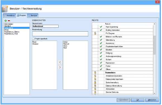The image size is (162, 105).
Task: Toggle the Fluid Engineering checkmark
Action: pos(101,27)
